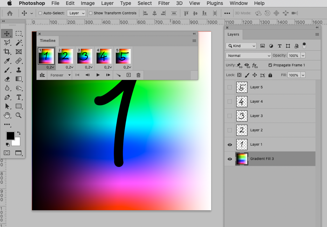
Task: Select the Eraser tool
Action: pos(7,79)
